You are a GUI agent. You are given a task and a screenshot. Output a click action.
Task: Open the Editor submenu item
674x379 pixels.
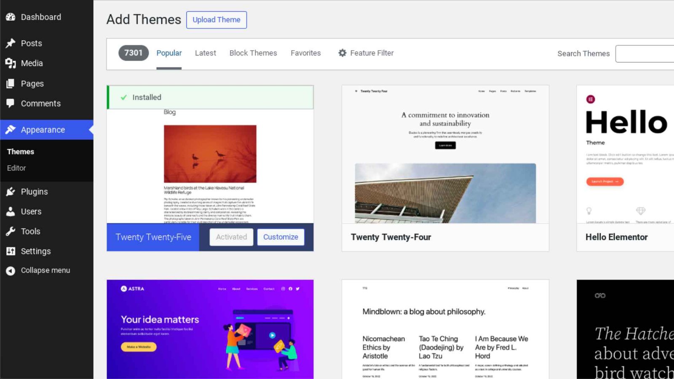pos(16,168)
